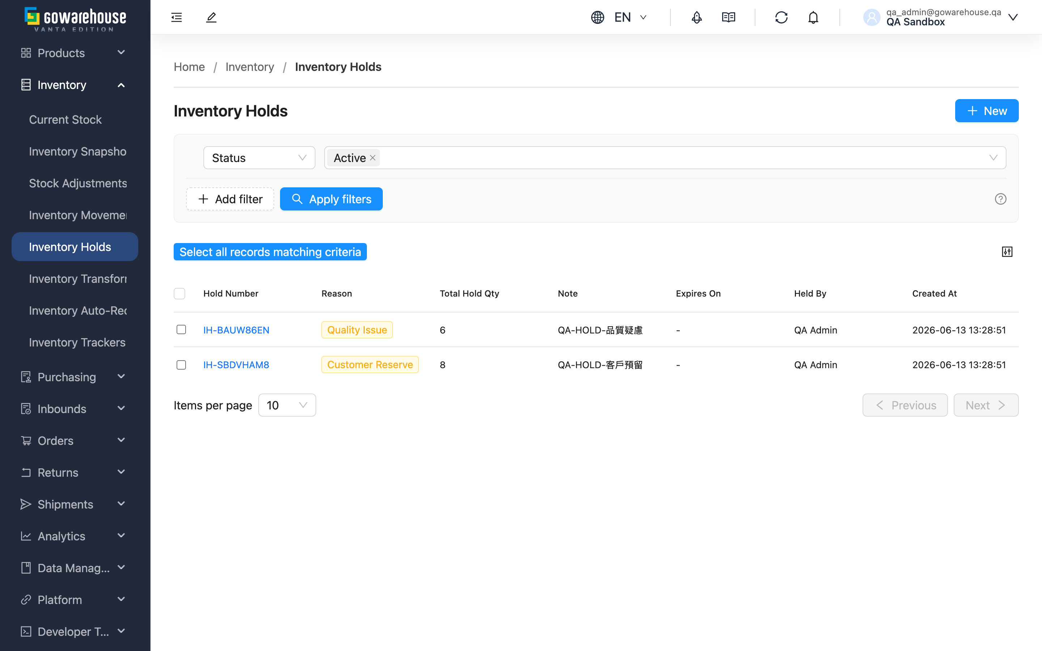Click the Next page button
1042x651 pixels.
point(986,405)
